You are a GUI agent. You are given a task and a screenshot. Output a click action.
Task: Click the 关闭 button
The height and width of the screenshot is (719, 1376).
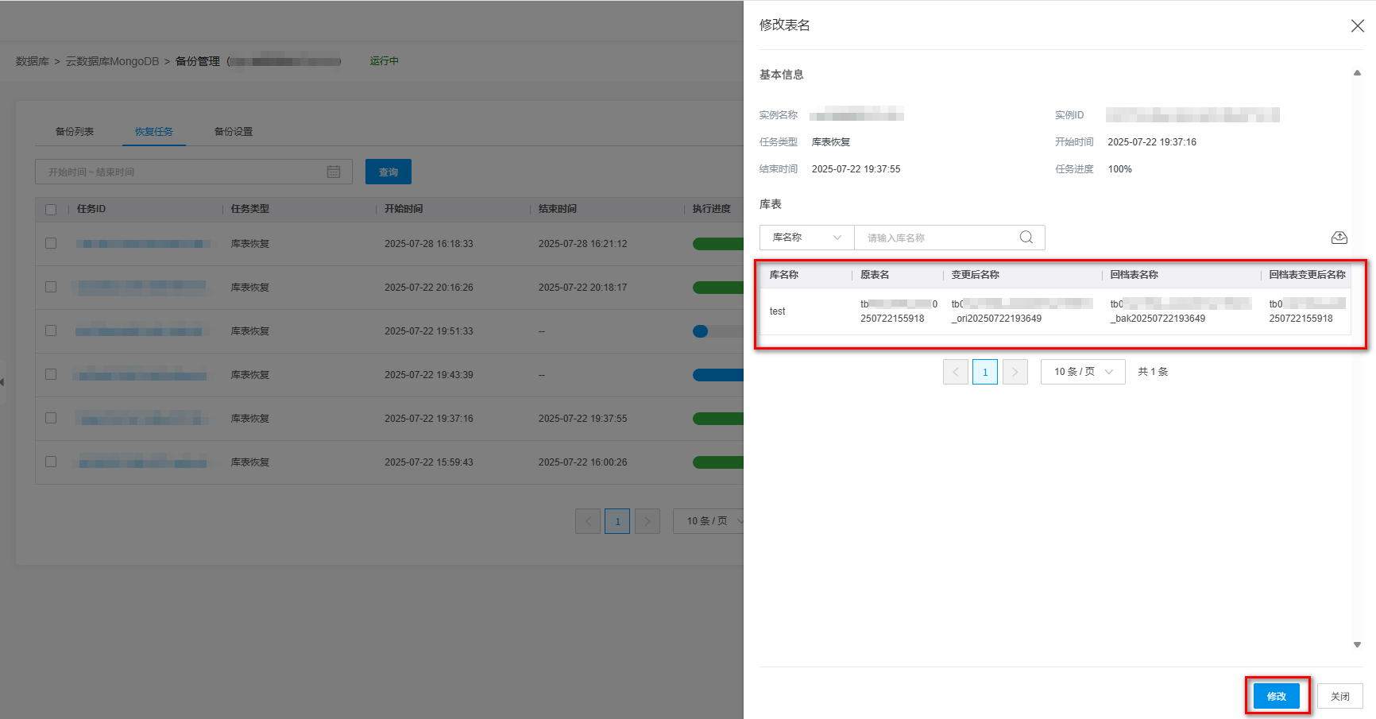(x=1339, y=696)
